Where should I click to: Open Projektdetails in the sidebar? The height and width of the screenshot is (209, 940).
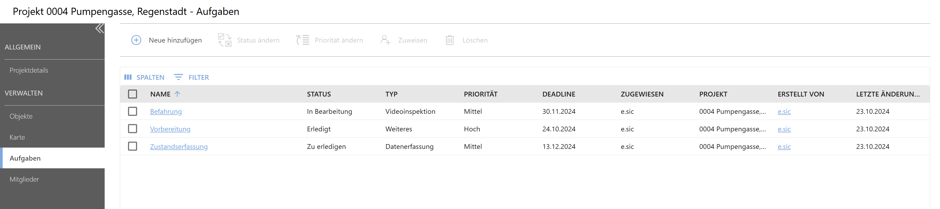29,70
